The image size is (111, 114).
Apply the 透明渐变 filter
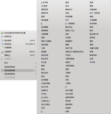pyautogui.click(x=45, y=9)
